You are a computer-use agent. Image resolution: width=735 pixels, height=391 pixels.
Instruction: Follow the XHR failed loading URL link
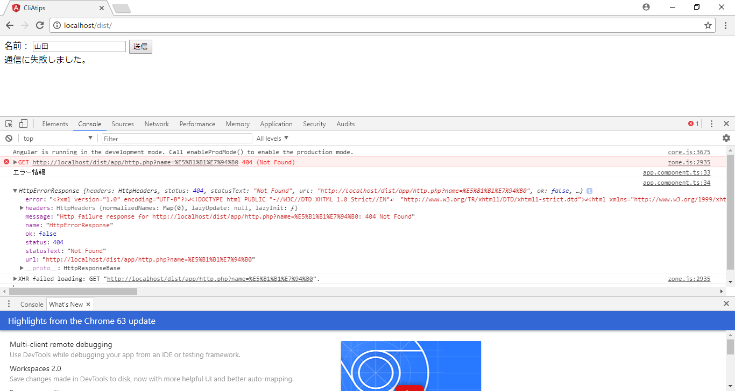click(x=210, y=279)
